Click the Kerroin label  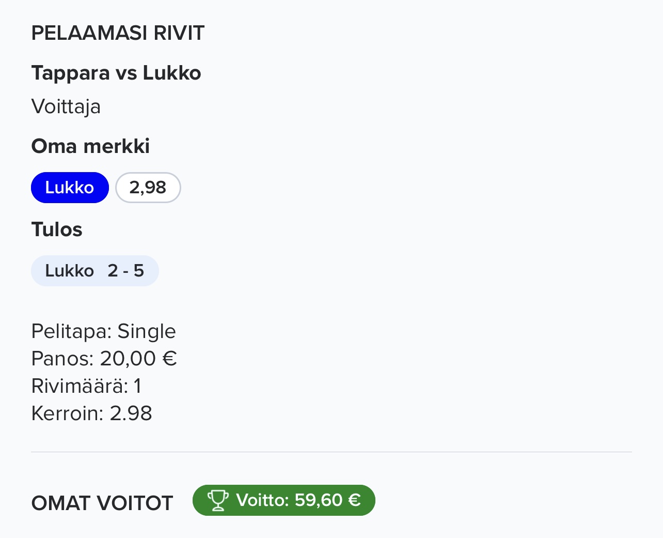[67, 413]
